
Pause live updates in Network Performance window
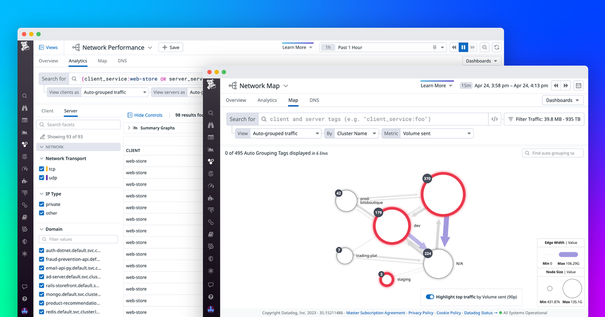(x=463, y=47)
